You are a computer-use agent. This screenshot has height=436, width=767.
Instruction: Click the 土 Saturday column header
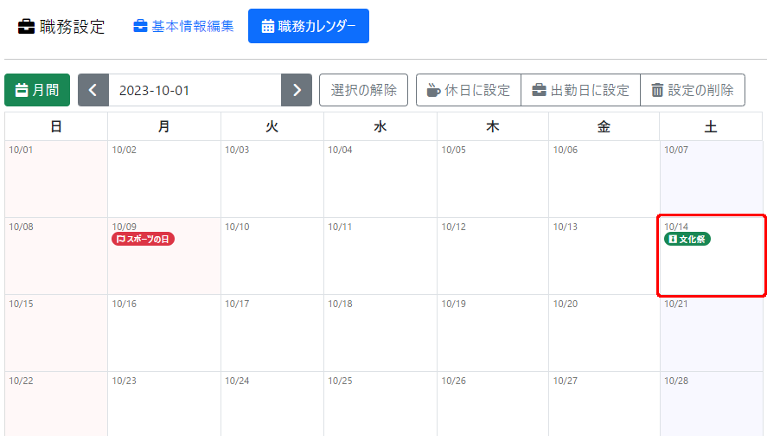(712, 127)
